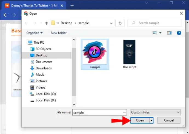The image size is (189, 134).
Task: Expand the File name history dropdown
Action: [x=125, y=112]
